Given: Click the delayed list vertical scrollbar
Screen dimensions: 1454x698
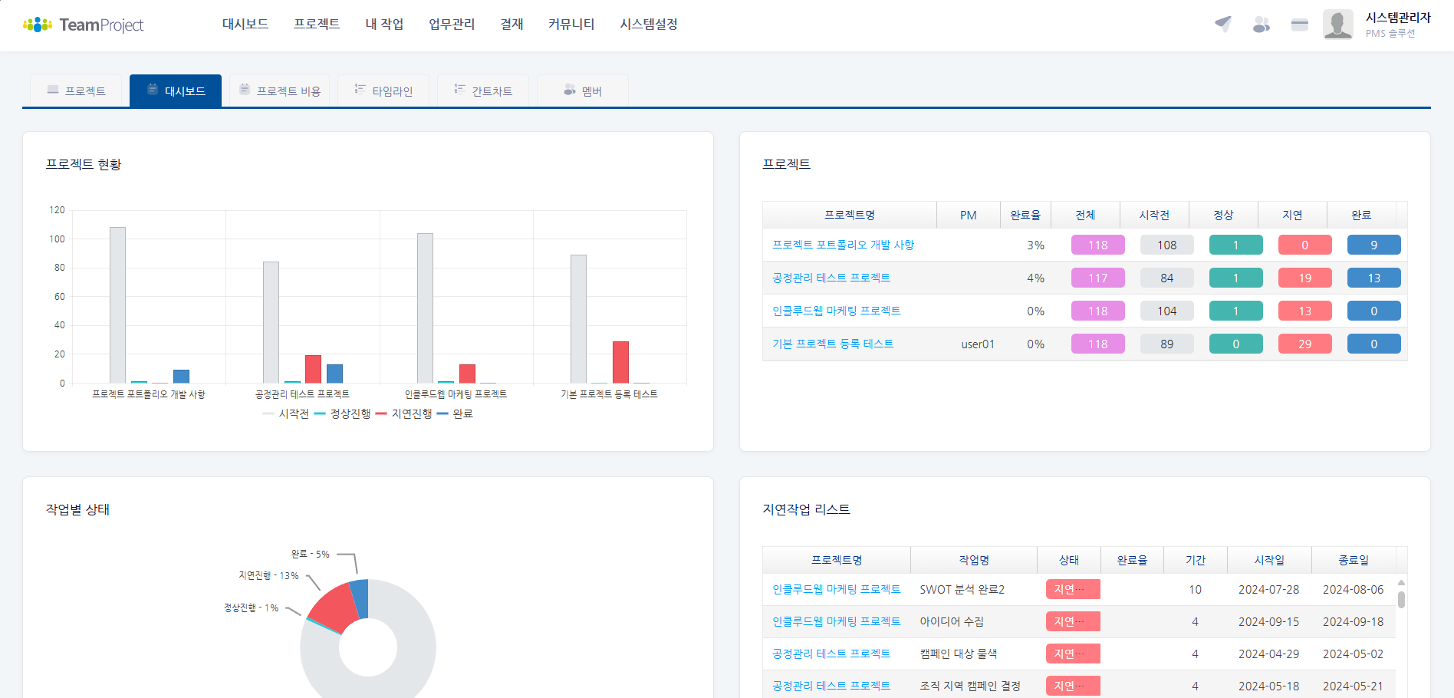Looking at the screenshot, I should tap(1401, 598).
